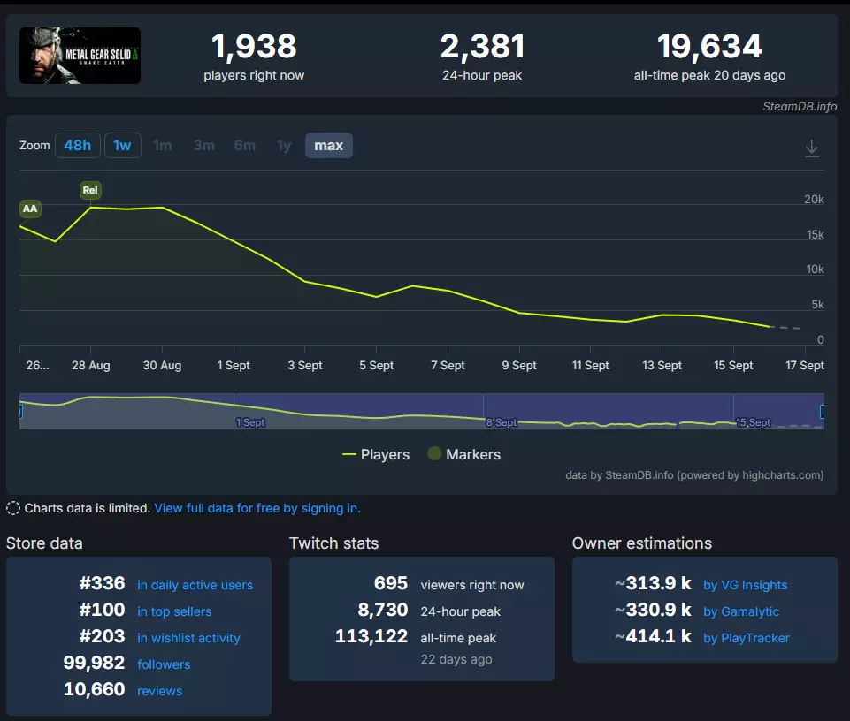Click the 1 Sept label in navigator
This screenshot has width=850, height=721.
(250, 422)
